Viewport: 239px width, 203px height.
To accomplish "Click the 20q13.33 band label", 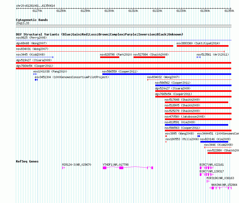I will [x=23, y=23].
